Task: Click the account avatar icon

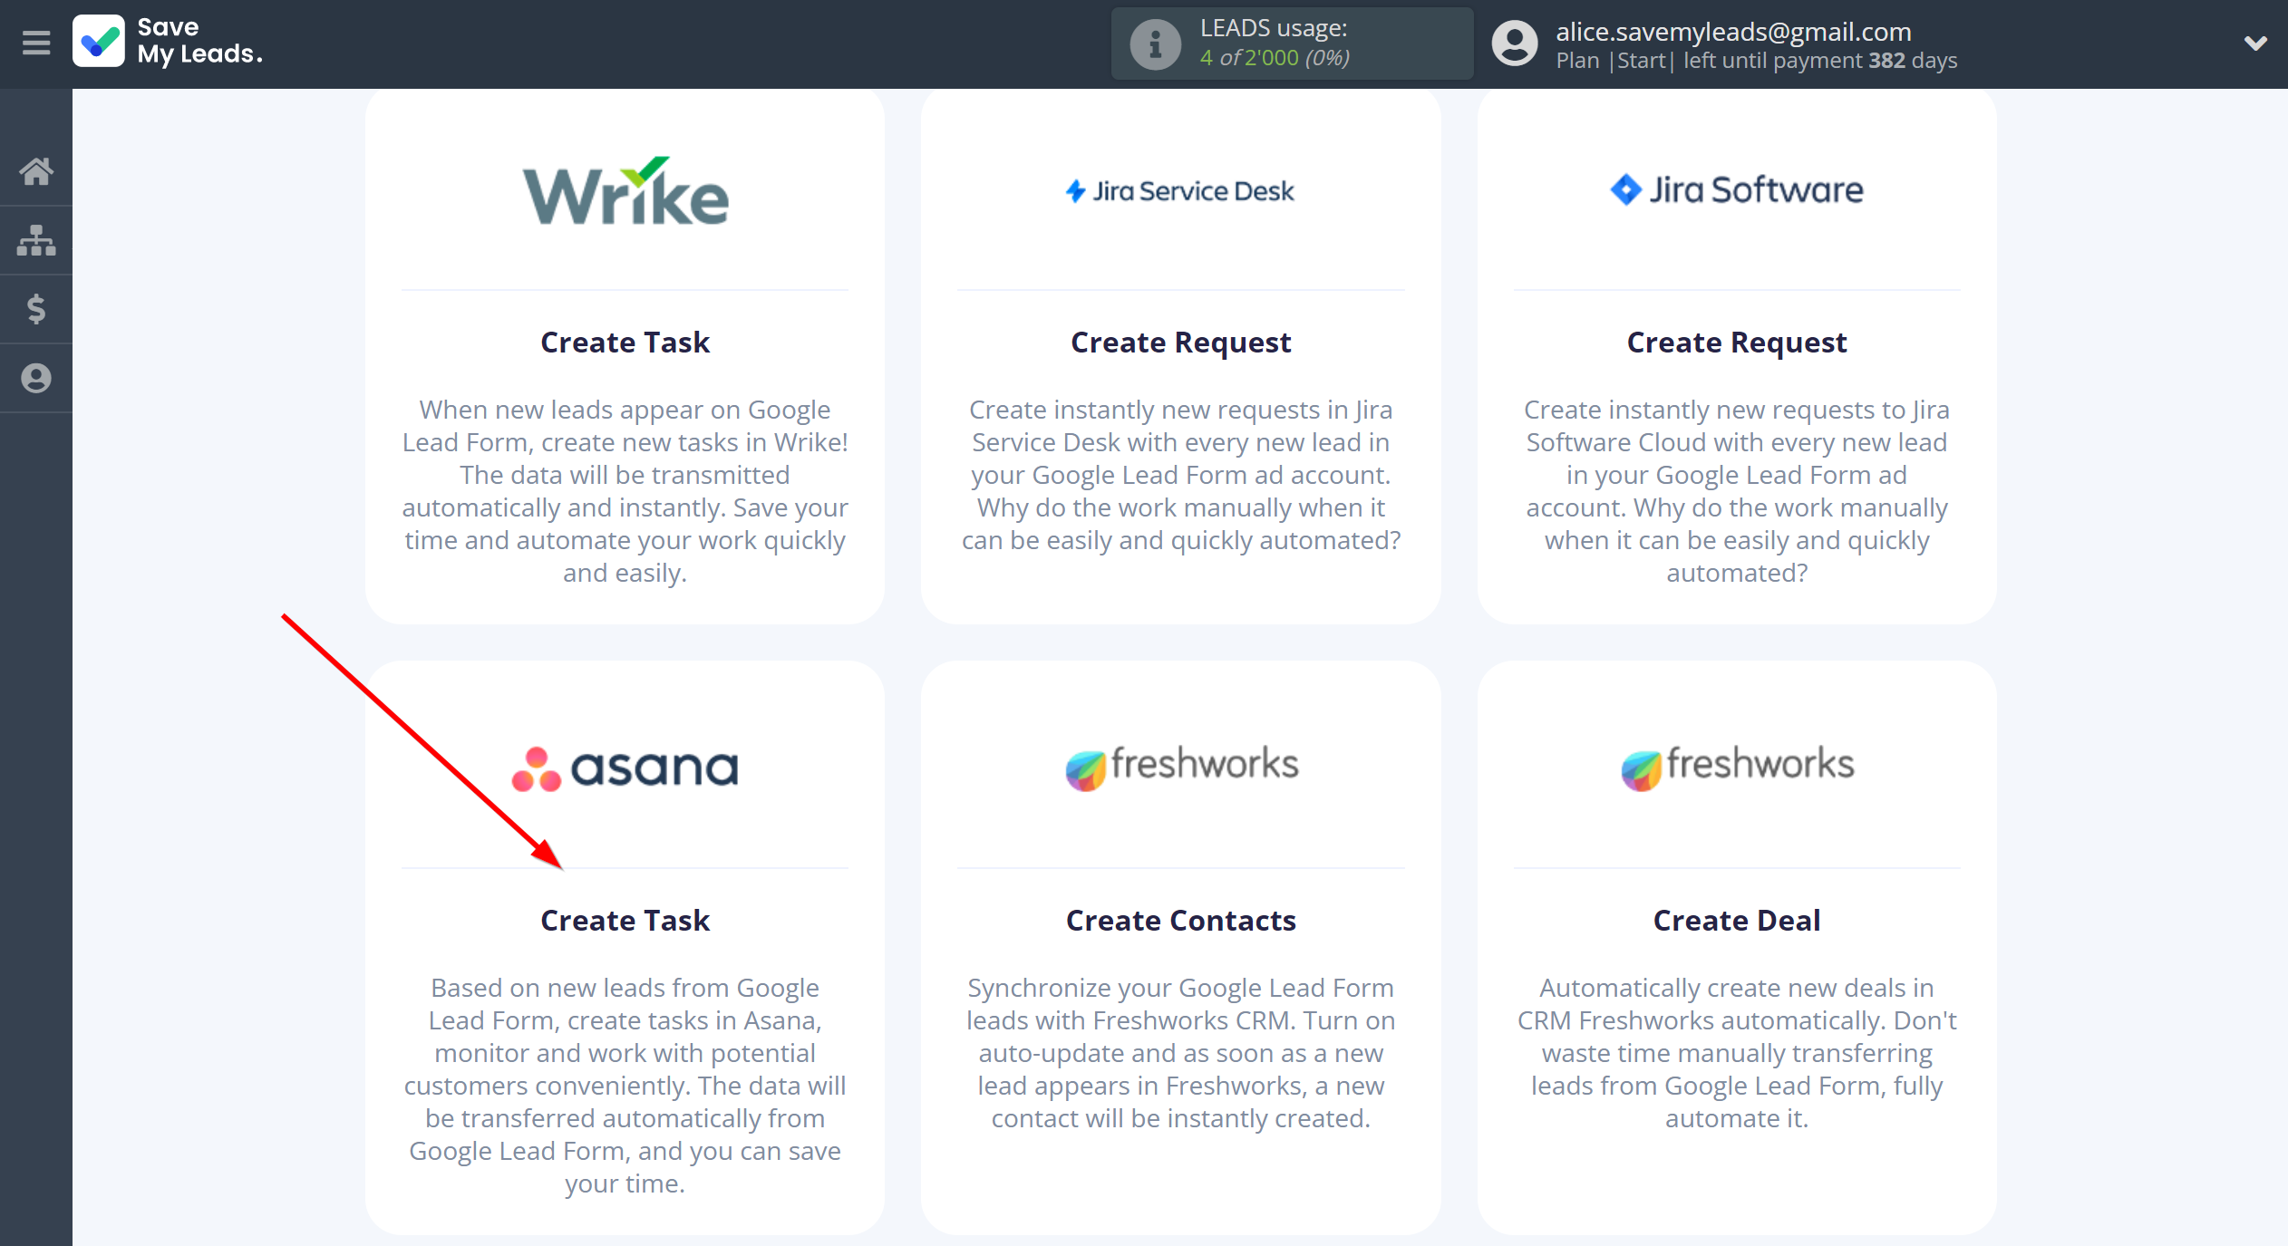Action: (1515, 43)
